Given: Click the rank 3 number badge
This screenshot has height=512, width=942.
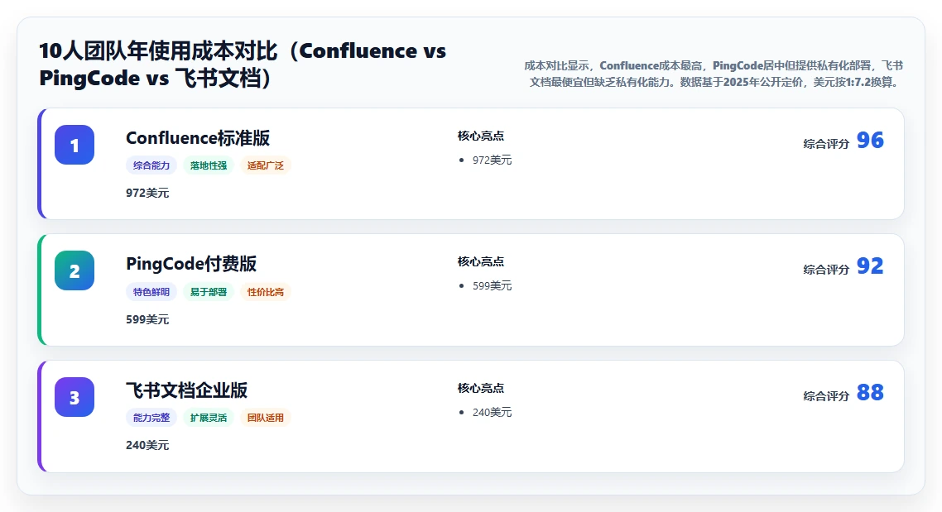Looking at the screenshot, I should [x=74, y=397].
